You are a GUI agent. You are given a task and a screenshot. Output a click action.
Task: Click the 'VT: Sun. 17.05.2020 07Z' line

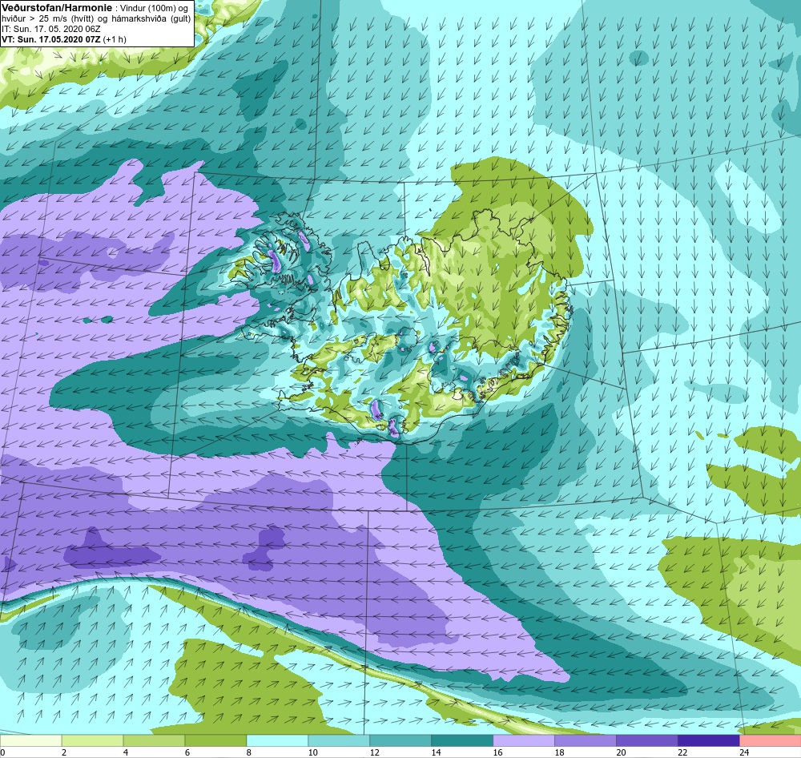pos(51,38)
